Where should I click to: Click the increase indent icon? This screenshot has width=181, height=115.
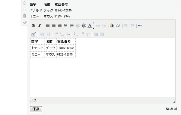84,26
